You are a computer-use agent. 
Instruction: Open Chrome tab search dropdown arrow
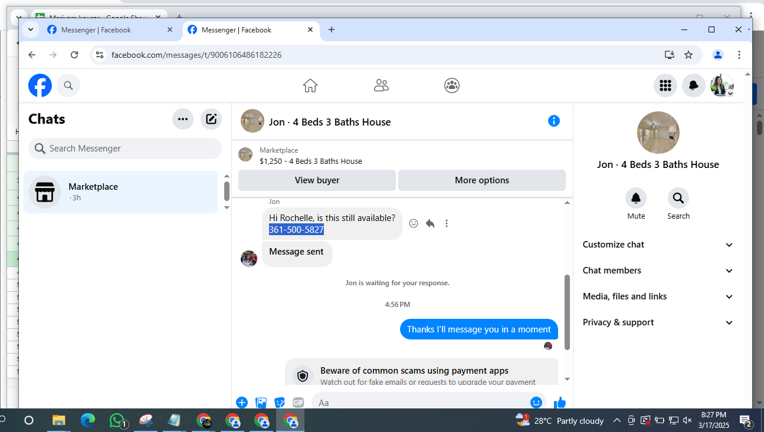click(30, 29)
